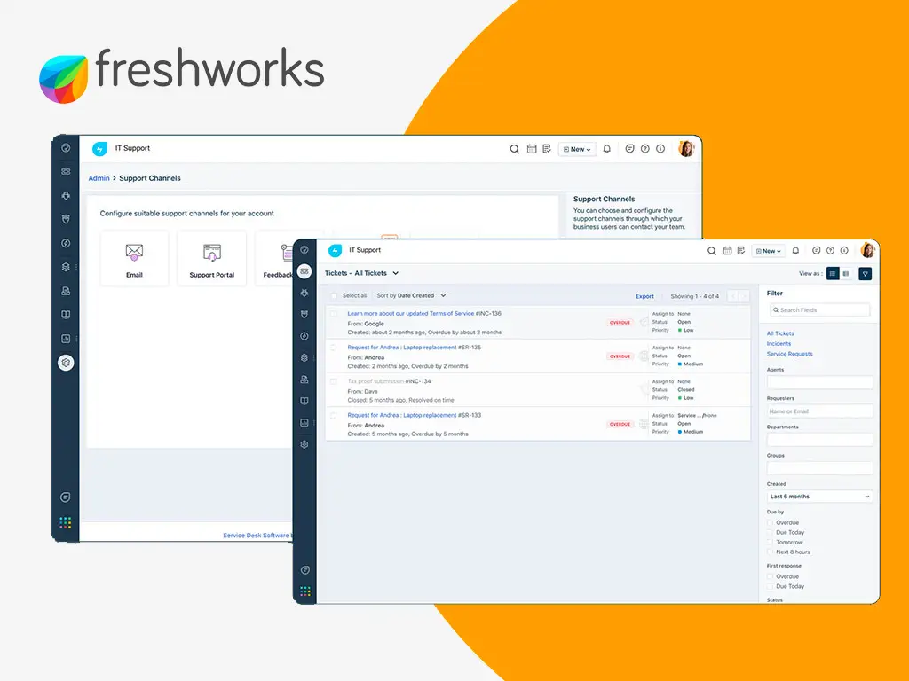Open Admin from the breadcrumb
Image resolution: width=909 pixels, height=681 pixels.
coord(99,178)
